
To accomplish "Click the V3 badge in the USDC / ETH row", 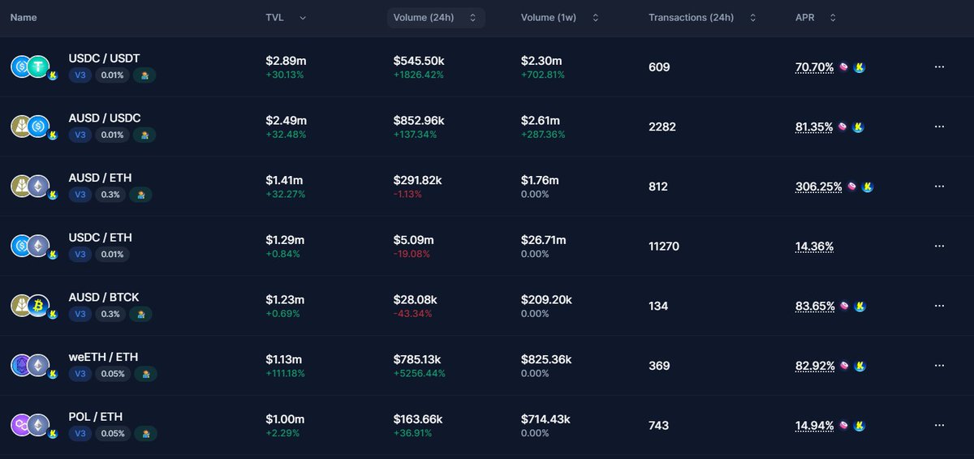I will [80, 255].
